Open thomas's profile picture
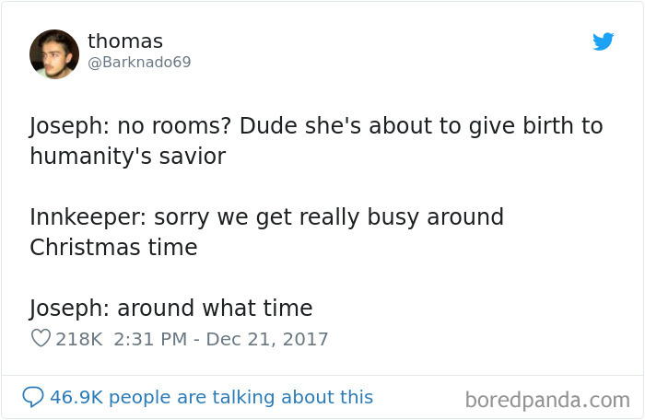 pos(54,54)
